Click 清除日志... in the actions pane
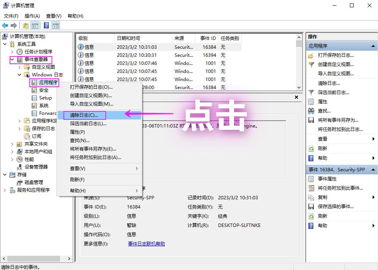 point(329,83)
